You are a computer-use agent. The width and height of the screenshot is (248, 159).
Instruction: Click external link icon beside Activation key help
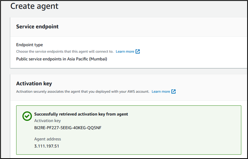[x=173, y=92]
